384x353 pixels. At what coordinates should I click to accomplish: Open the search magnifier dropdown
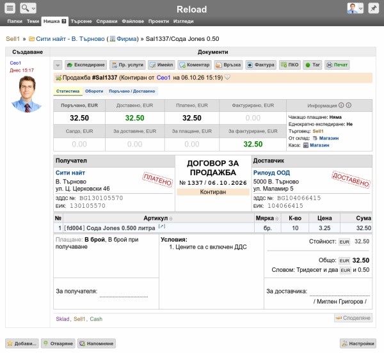[28, 8]
